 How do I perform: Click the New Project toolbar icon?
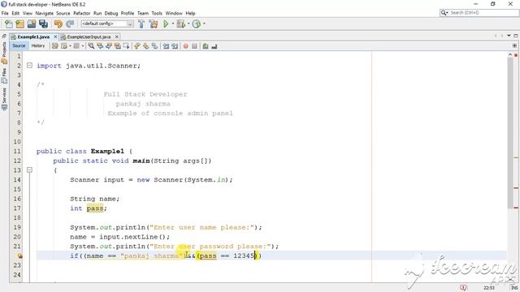pos(20,24)
